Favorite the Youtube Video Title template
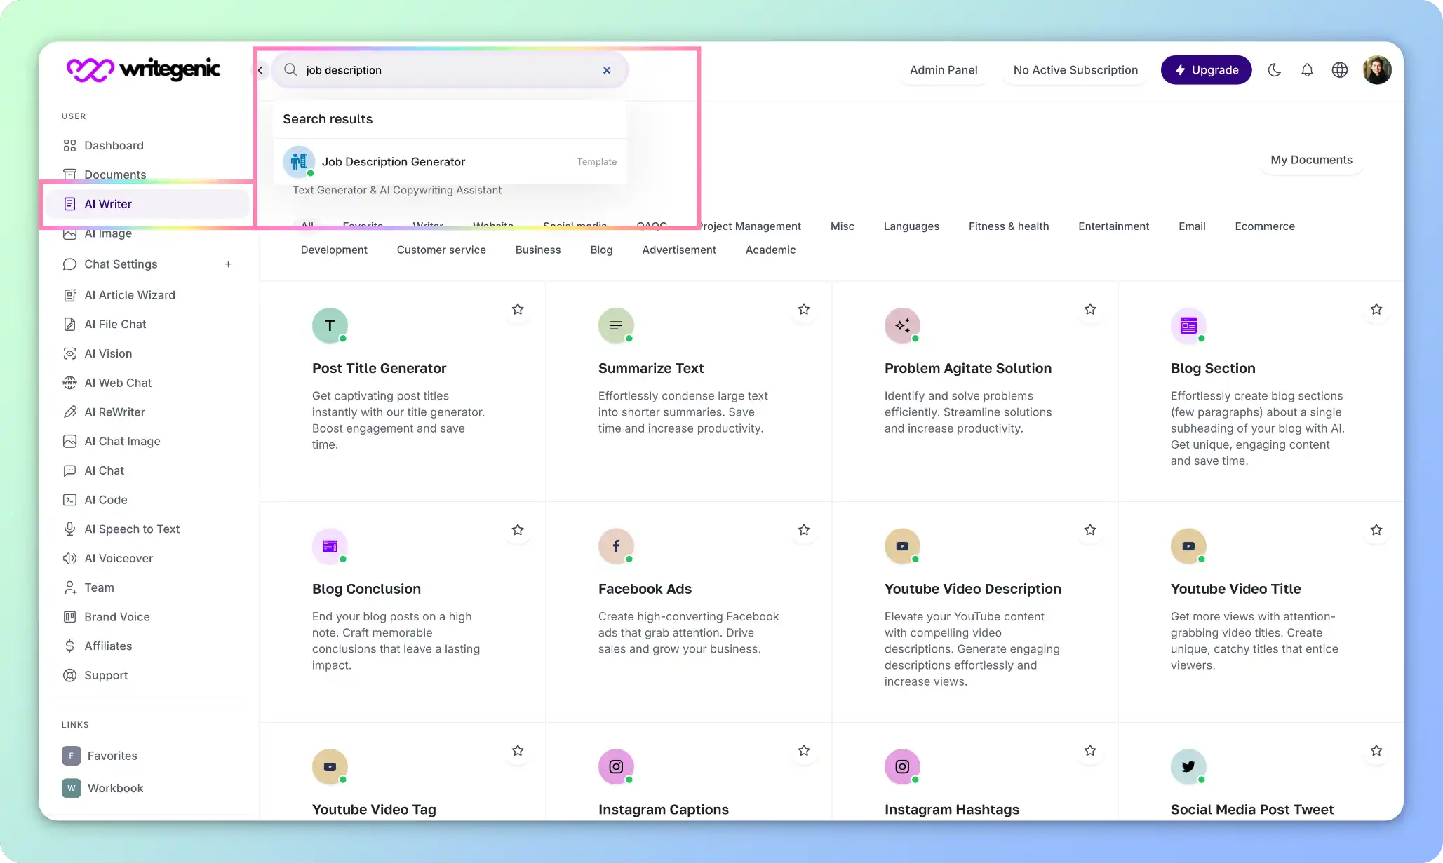 [1376, 530]
